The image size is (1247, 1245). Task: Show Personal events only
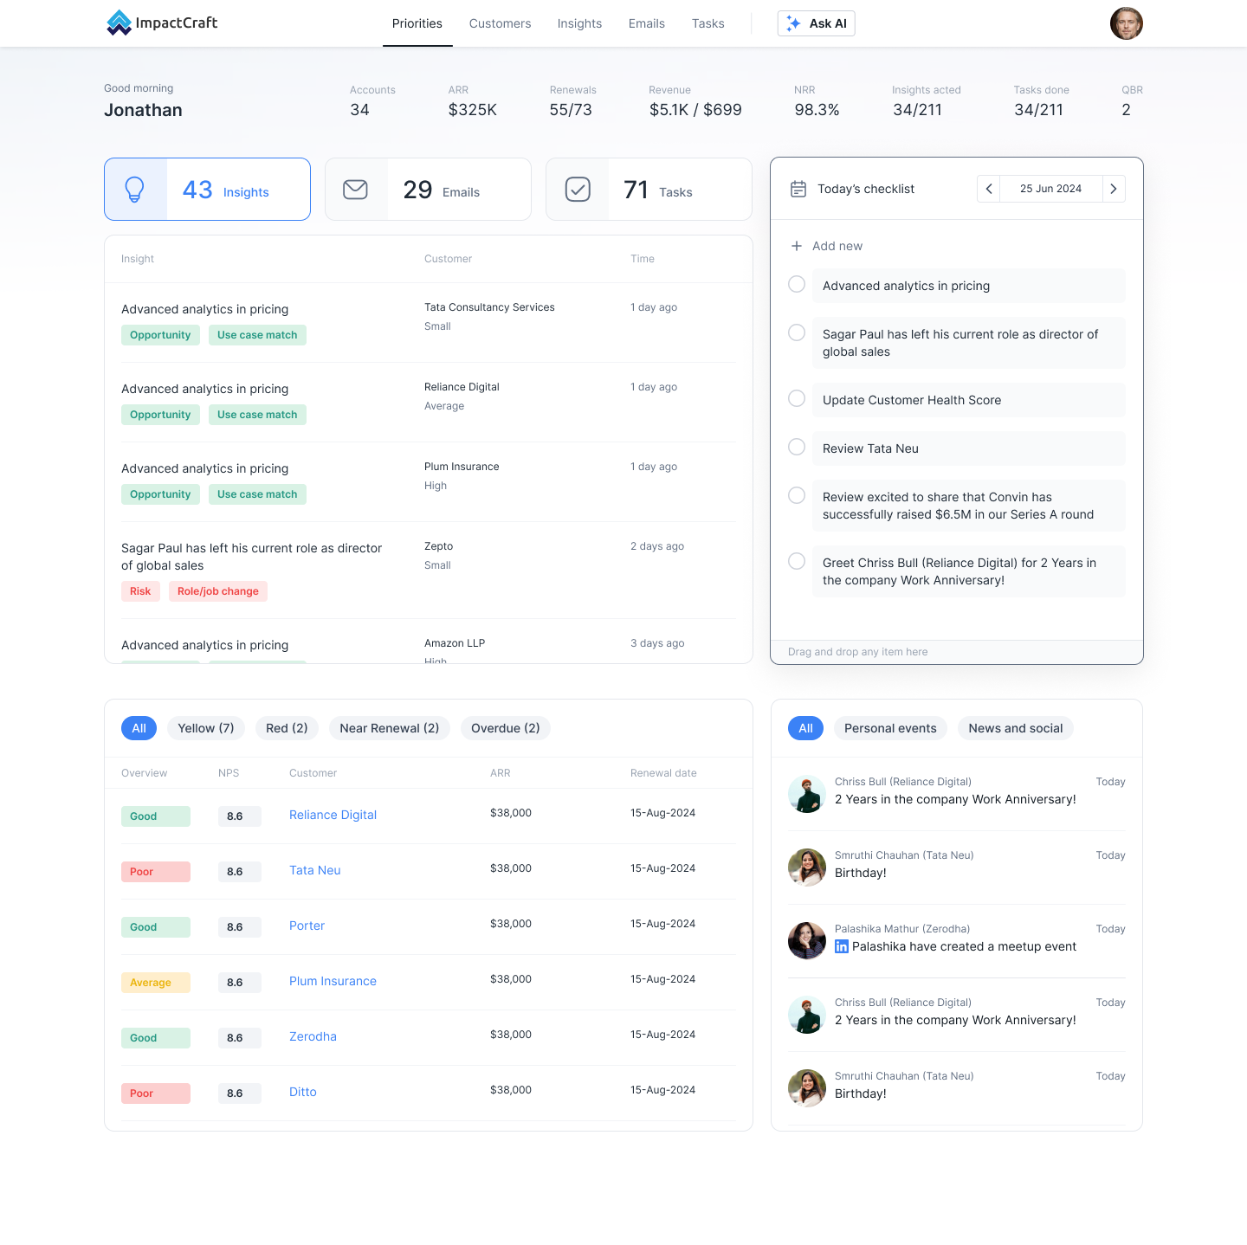click(x=890, y=728)
